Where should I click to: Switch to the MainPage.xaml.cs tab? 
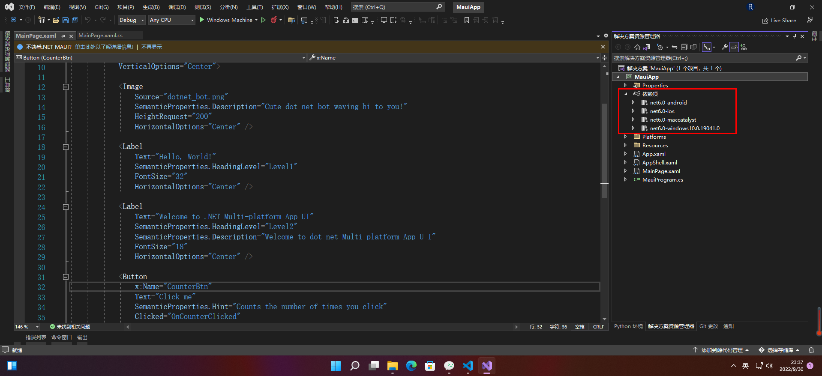100,36
